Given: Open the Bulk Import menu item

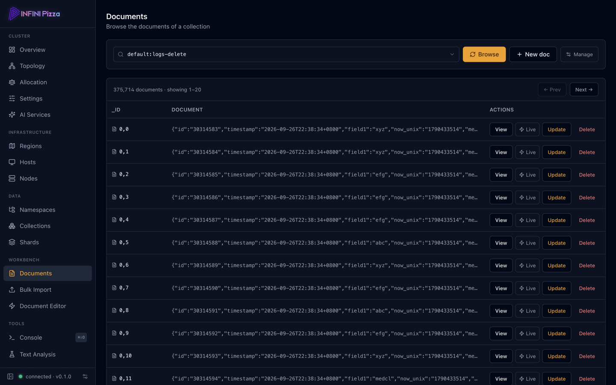Looking at the screenshot, I should 47,290.
